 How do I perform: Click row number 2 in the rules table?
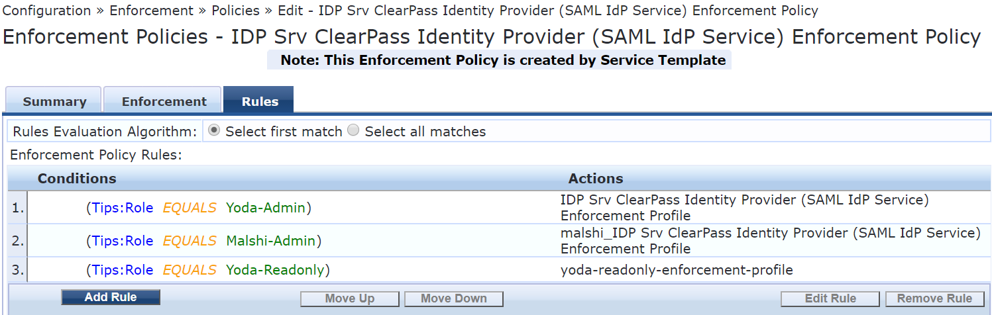click(x=18, y=241)
